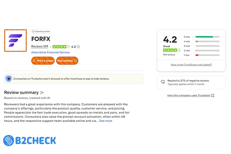Click the Claimed profile checkmark badge
Viewport: 231px width, 154px height.
click(x=33, y=32)
